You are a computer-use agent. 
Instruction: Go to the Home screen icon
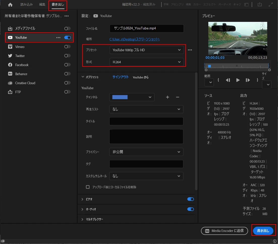click(x=10, y=5)
